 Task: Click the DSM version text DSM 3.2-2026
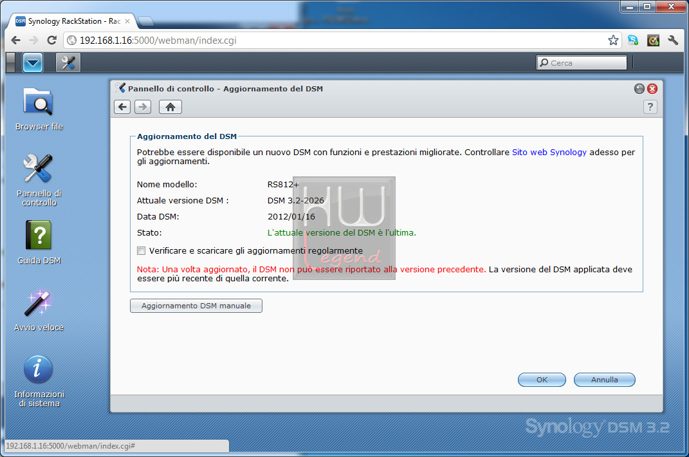(296, 201)
